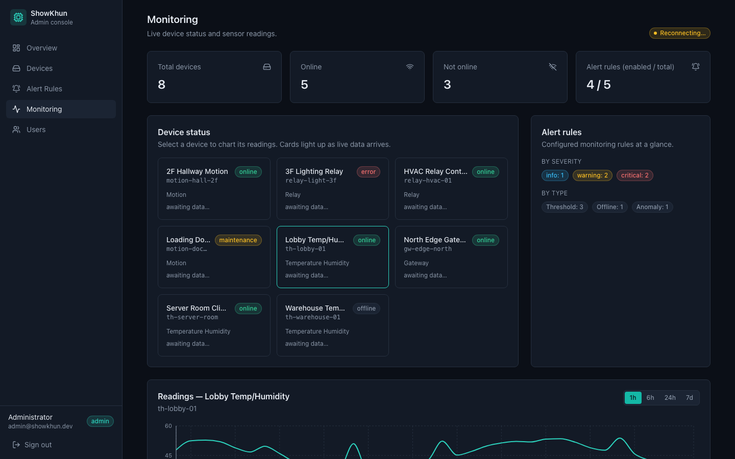Click the Monitoring pulse icon in sidebar
The image size is (735, 459).
click(16, 109)
